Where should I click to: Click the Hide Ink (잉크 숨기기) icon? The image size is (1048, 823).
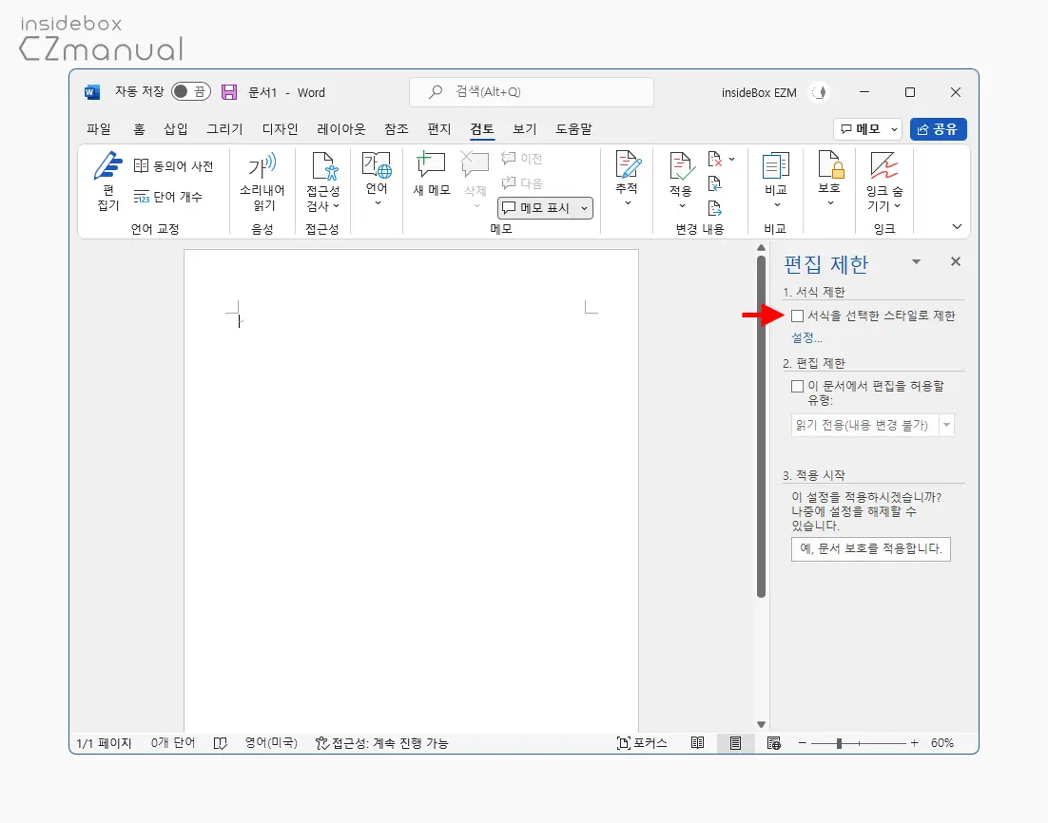click(883, 165)
